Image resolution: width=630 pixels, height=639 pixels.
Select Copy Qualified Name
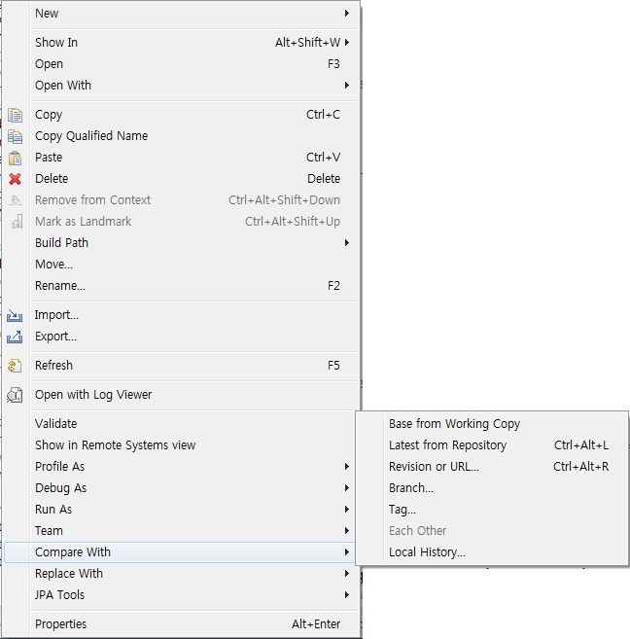[x=181, y=136]
